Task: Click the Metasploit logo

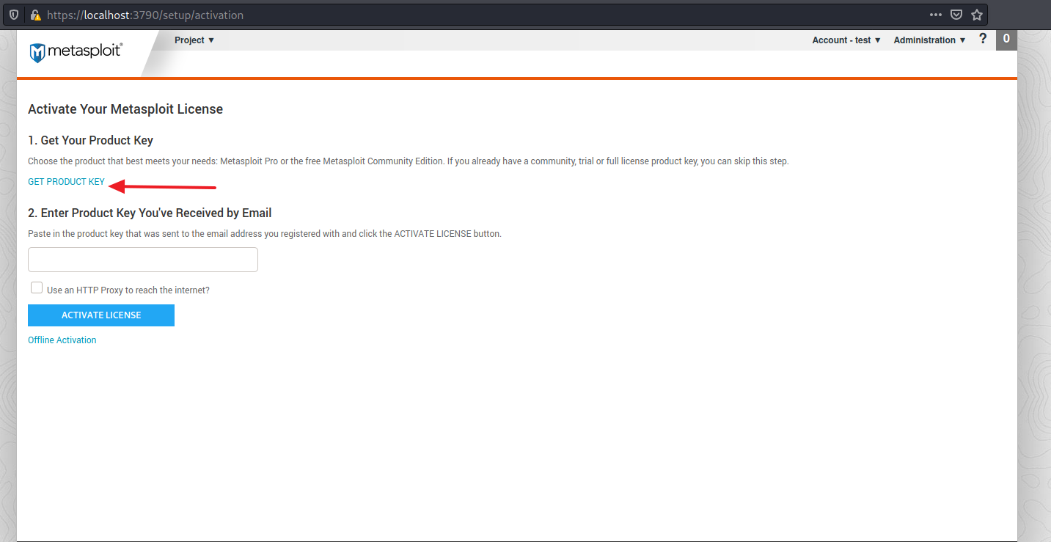Action: pos(76,52)
